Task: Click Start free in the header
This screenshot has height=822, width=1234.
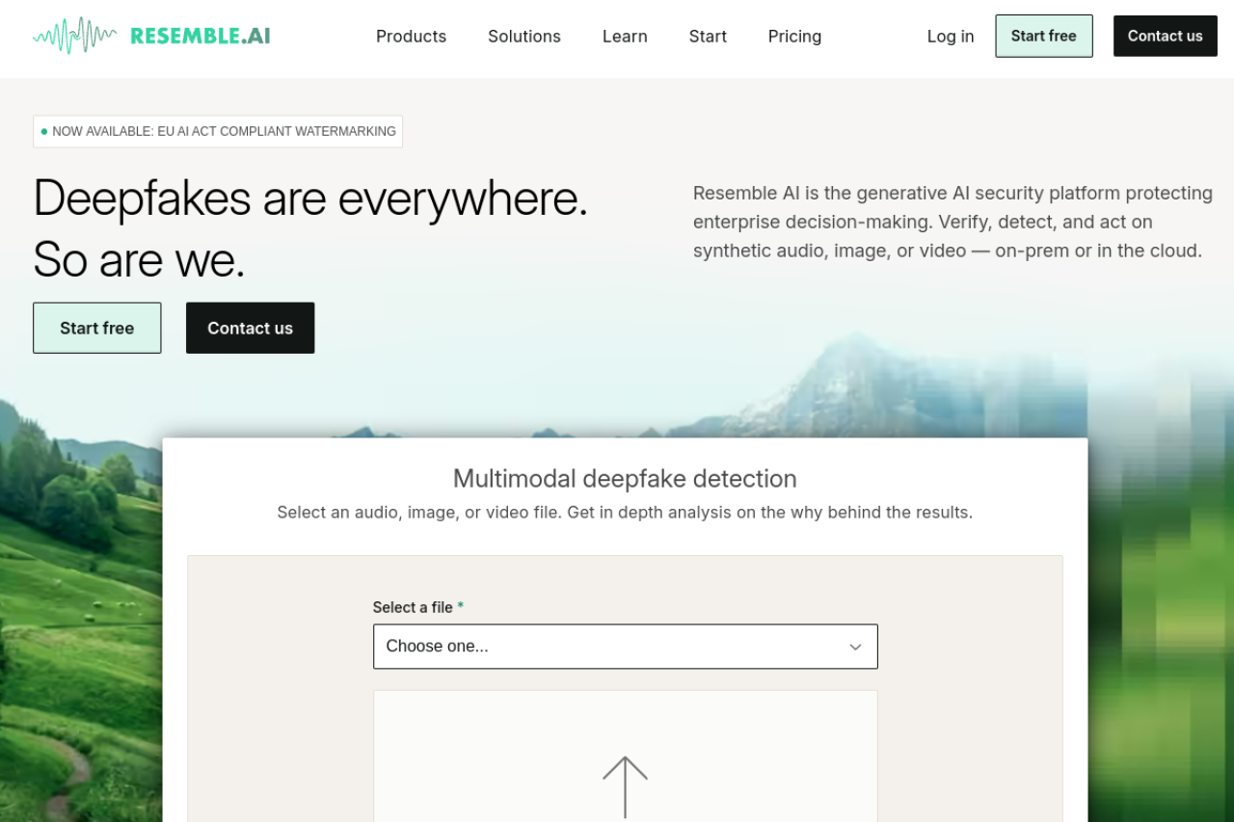Action: 1044,36
